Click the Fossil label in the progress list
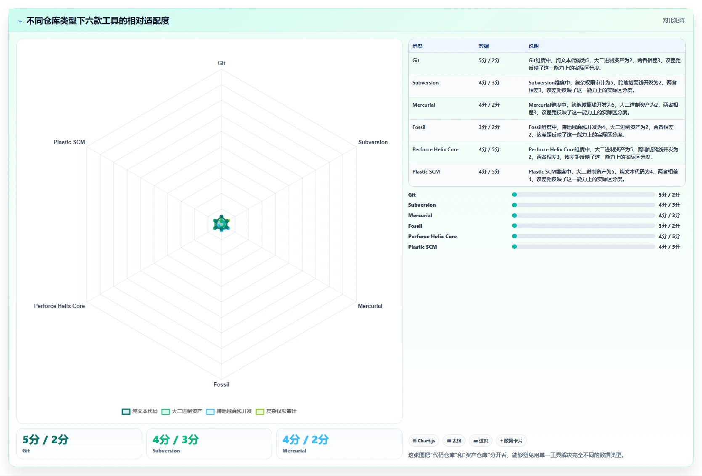The height and width of the screenshot is (476, 702). click(415, 226)
